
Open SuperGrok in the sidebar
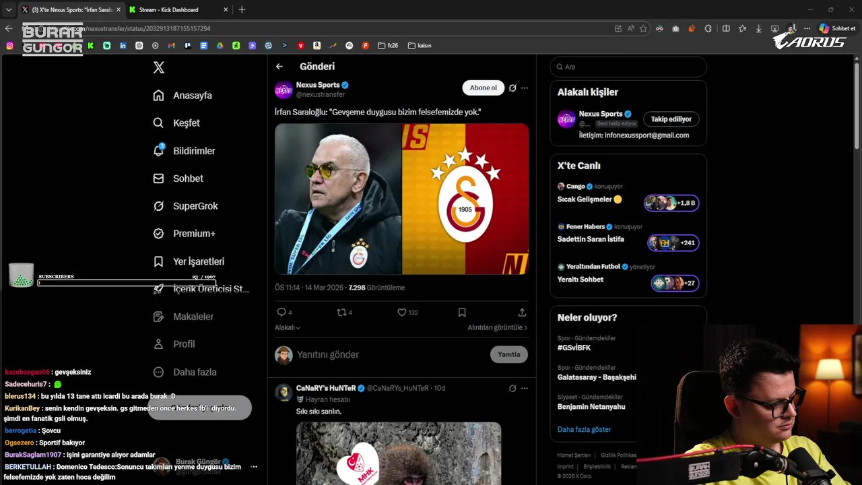pyautogui.click(x=185, y=206)
